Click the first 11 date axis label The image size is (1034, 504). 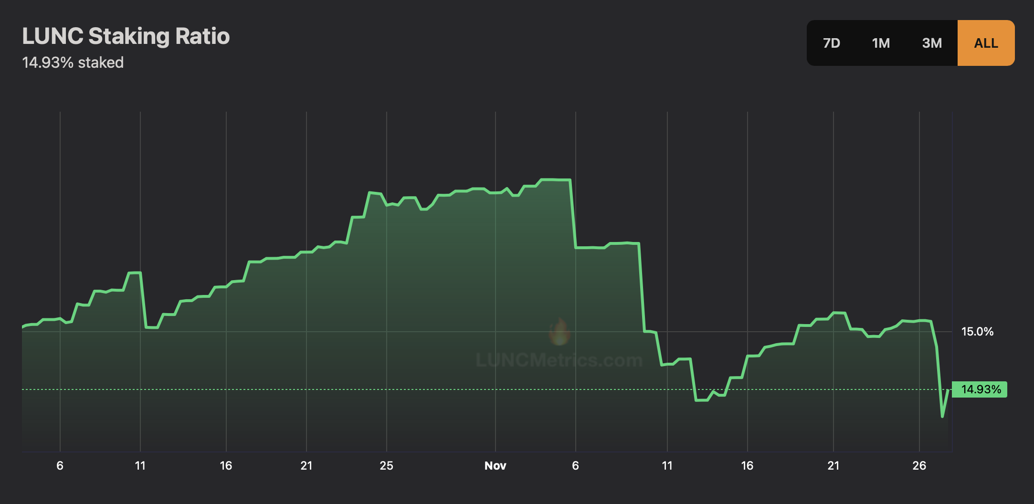click(140, 466)
